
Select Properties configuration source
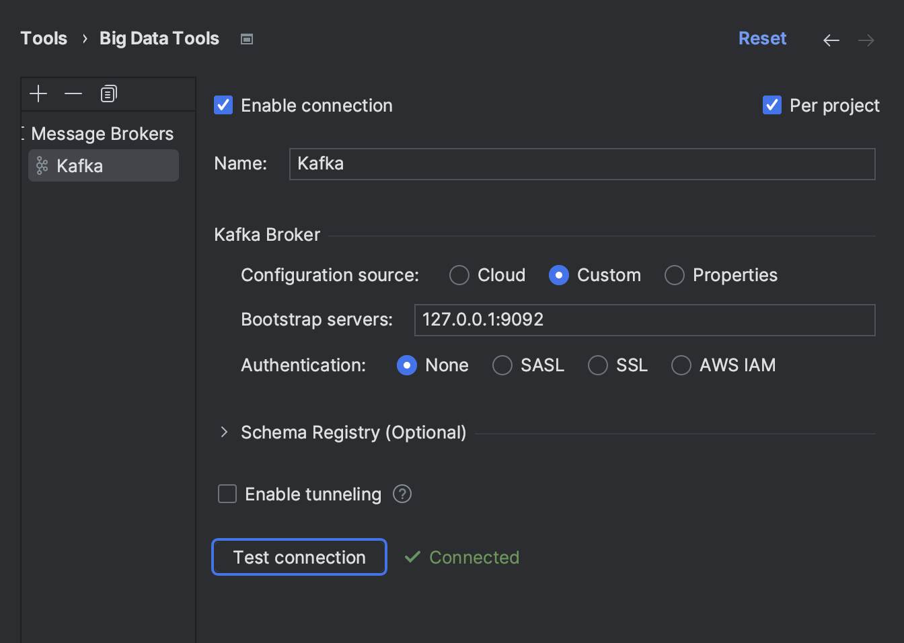click(675, 275)
